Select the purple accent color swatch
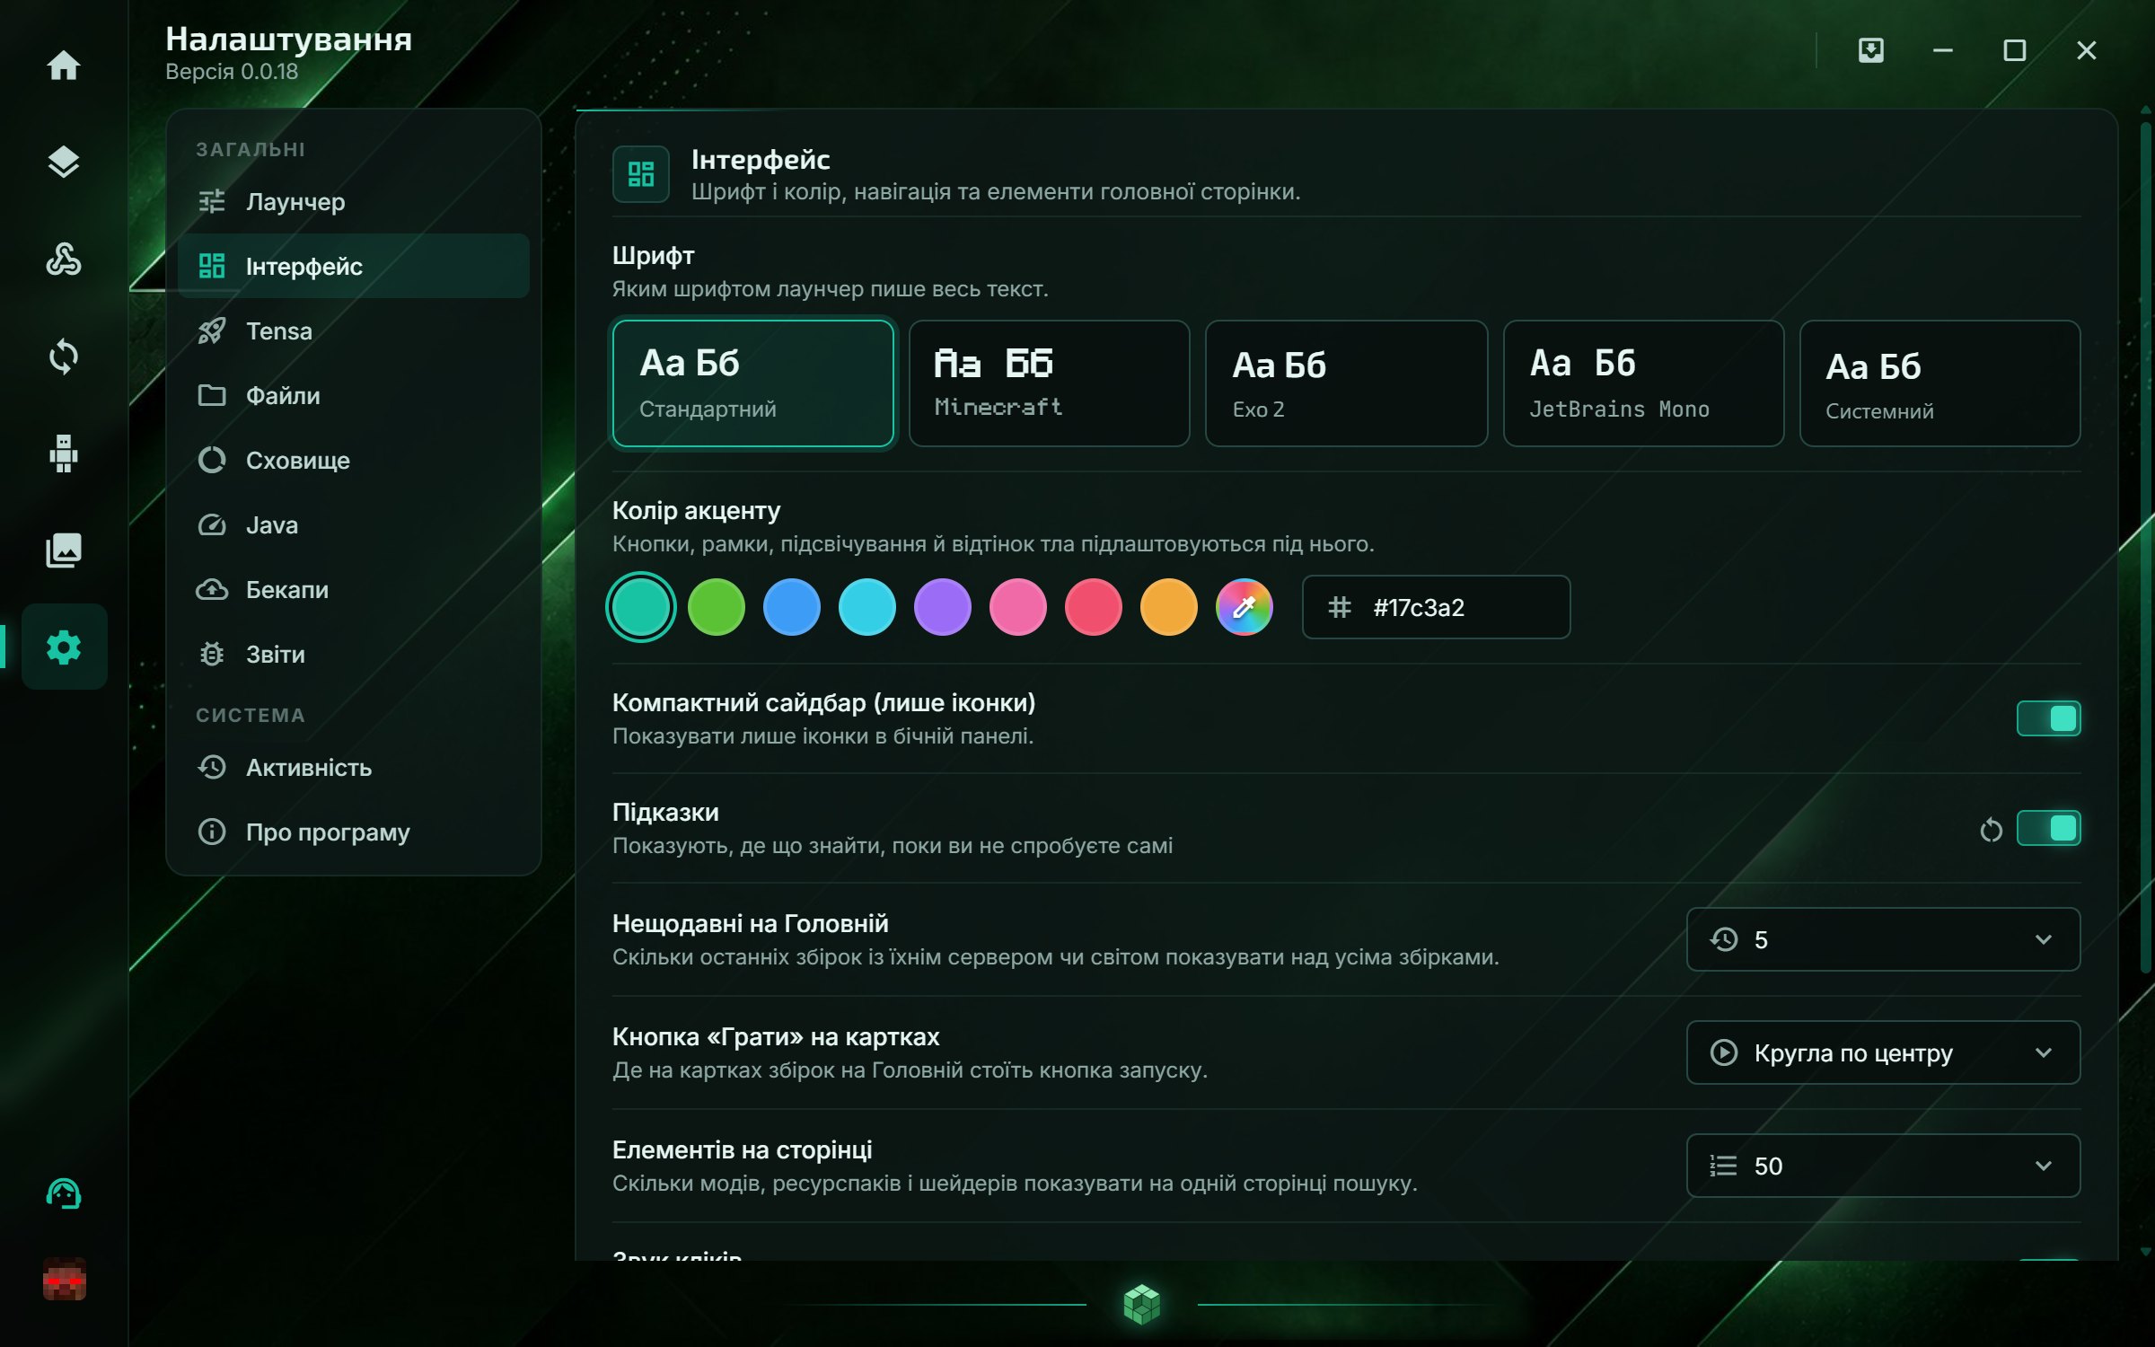The width and height of the screenshot is (2155, 1347). click(x=943, y=607)
